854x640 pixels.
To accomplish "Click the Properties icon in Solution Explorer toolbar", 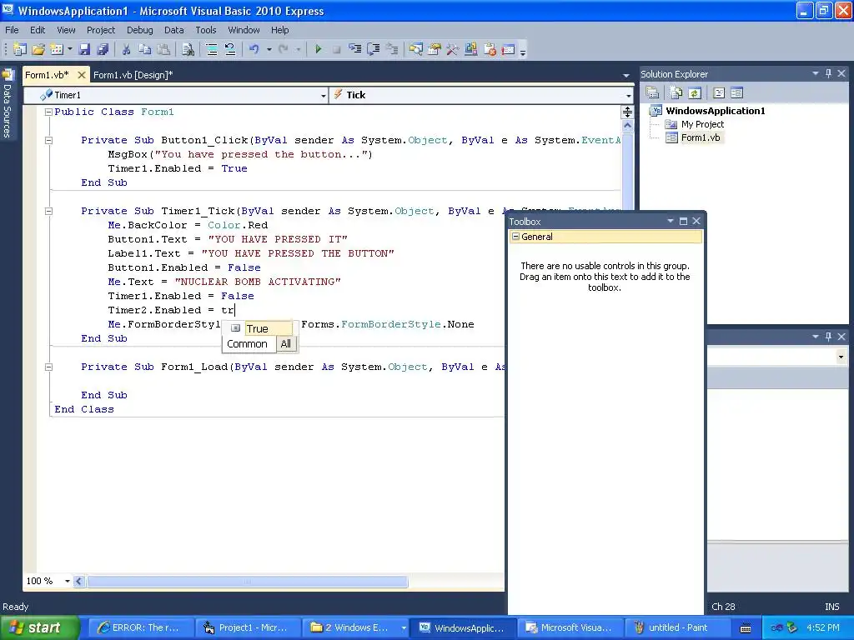I will (x=652, y=92).
